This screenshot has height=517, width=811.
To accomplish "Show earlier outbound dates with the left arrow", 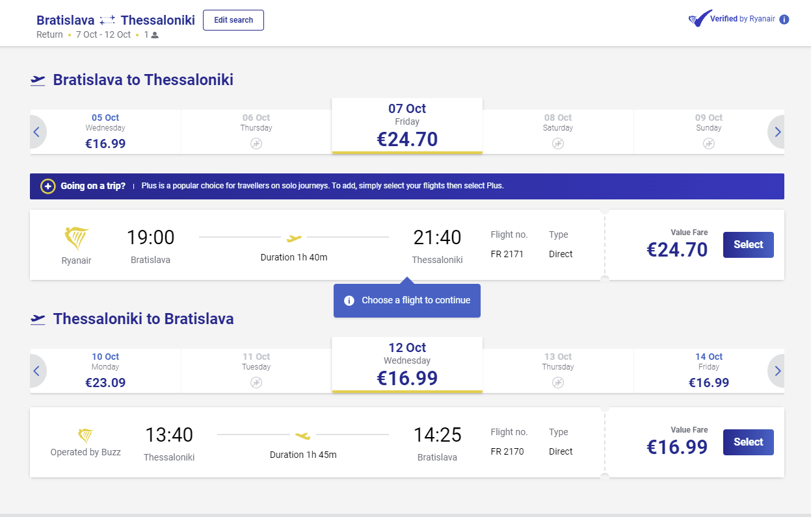I will [37, 132].
